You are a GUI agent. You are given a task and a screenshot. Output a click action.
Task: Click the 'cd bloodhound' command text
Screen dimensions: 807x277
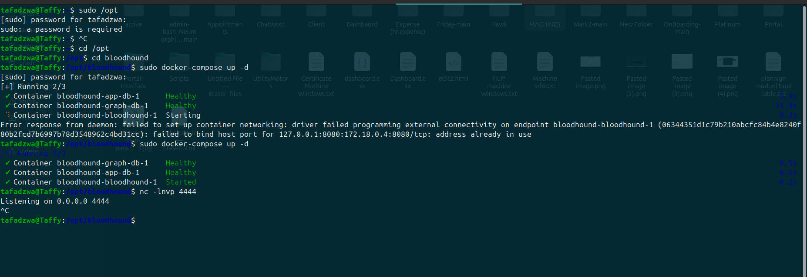[120, 58]
